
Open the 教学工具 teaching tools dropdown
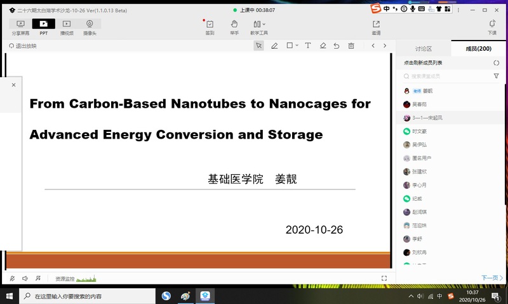pos(258,27)
